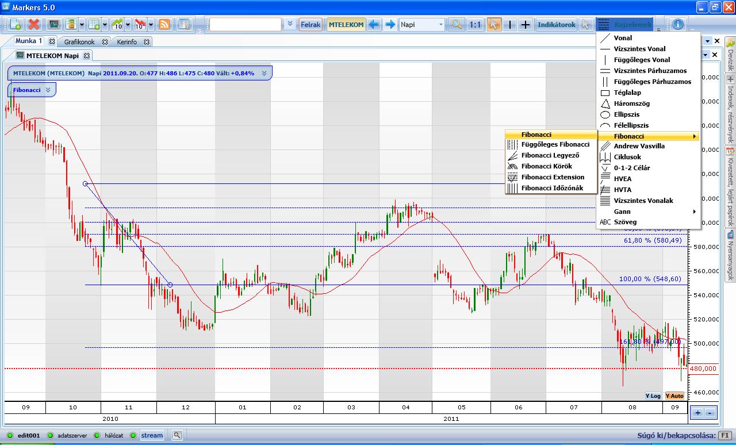This screenshot has height=445, width=736.
Task: Open the table settings icon with gear
Action: click(x=184, y=25)
